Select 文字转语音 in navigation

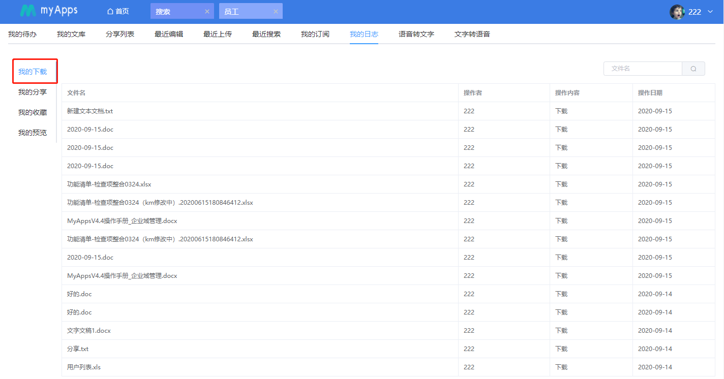(x=472, y=34)
